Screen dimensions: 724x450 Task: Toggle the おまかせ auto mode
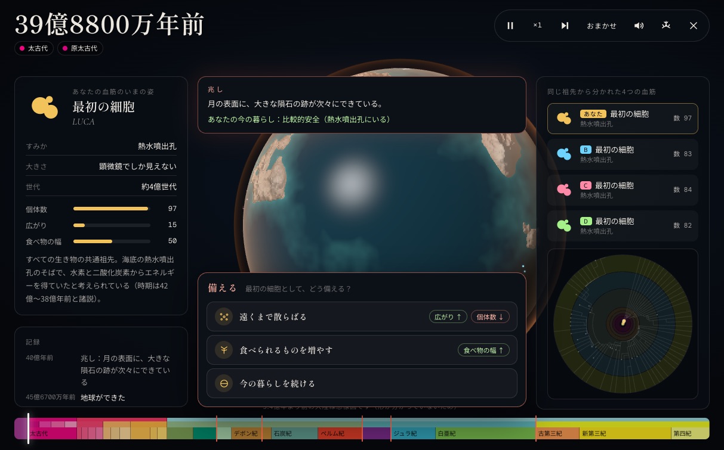click(x=602, y=26)
